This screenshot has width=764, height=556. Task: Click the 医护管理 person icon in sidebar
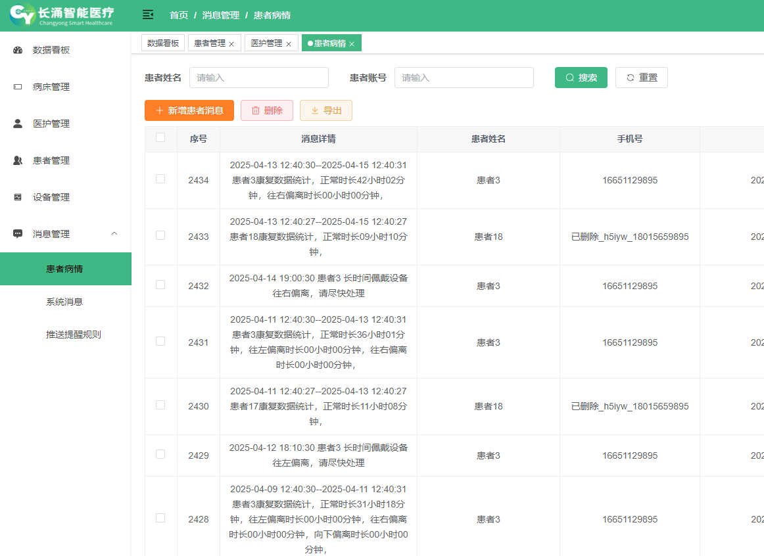pyautogui.click(x=18, y=124)
